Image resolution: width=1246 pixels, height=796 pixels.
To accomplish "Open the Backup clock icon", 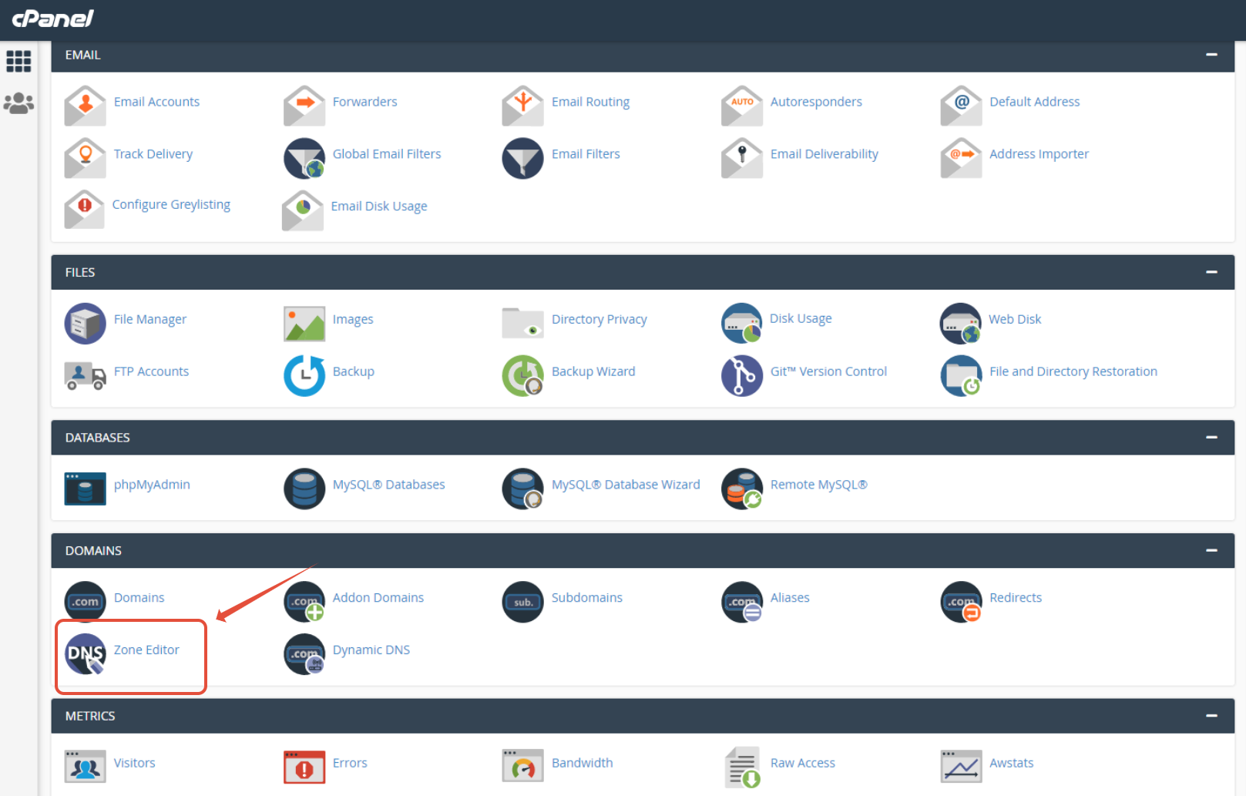I will (x=304, y=375).
